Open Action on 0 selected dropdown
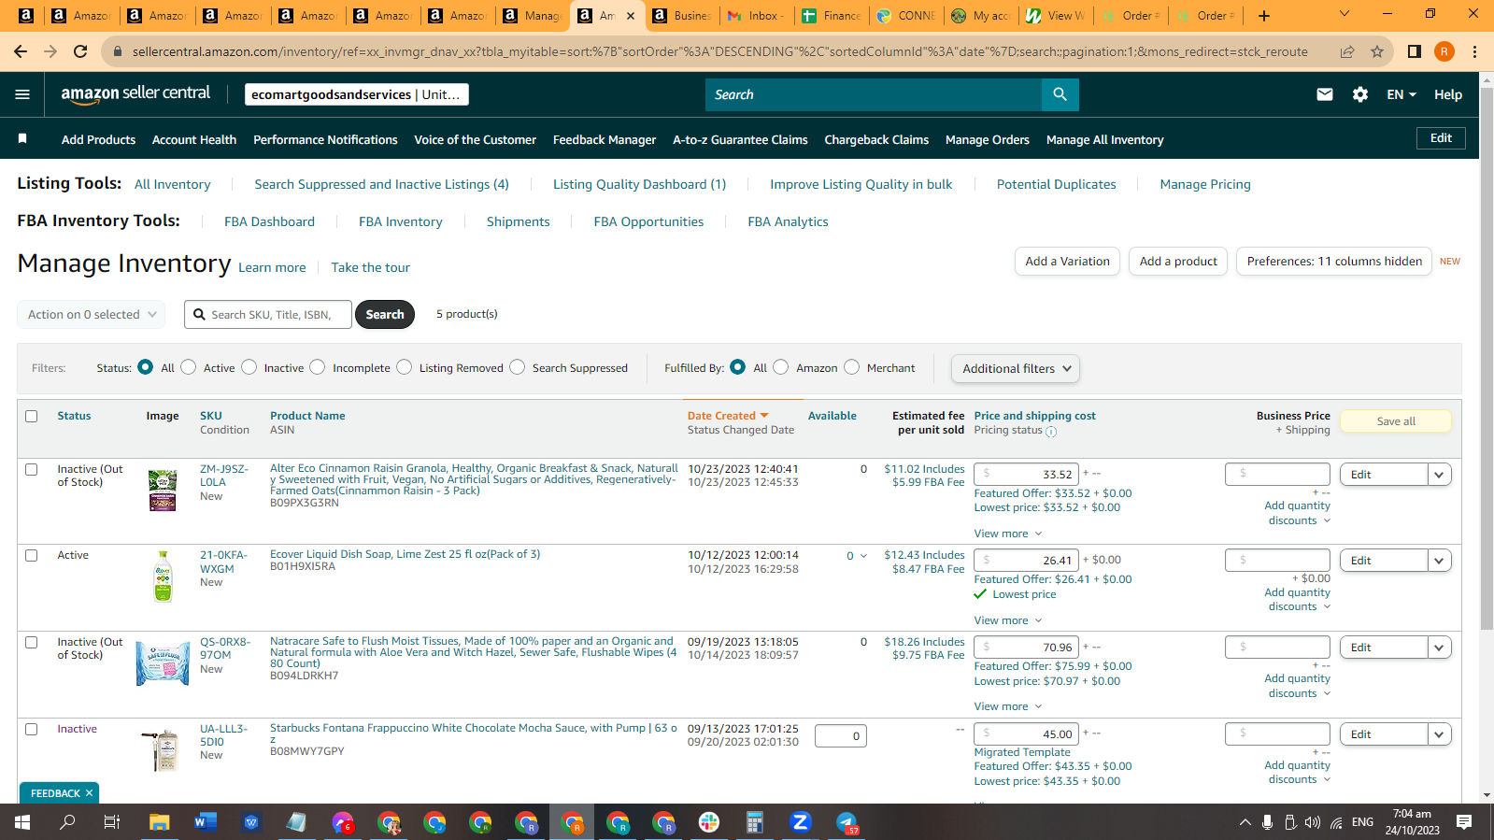The width and height of the screenshot is (1494, 840). click(92, 315)
